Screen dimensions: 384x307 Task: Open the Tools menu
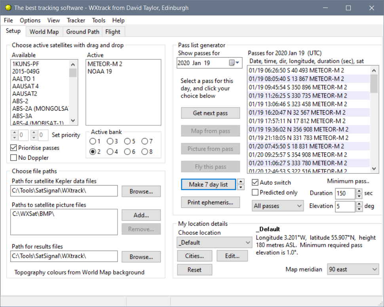pyautogui.click(x=99, y=20)
